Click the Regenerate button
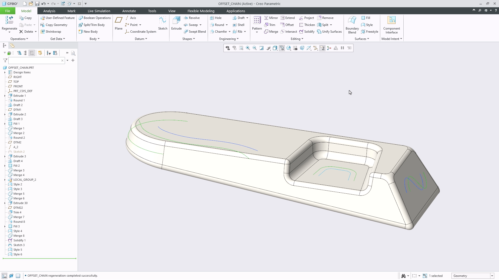Viewport: 499px width, 280px height. tap(9, 25)
